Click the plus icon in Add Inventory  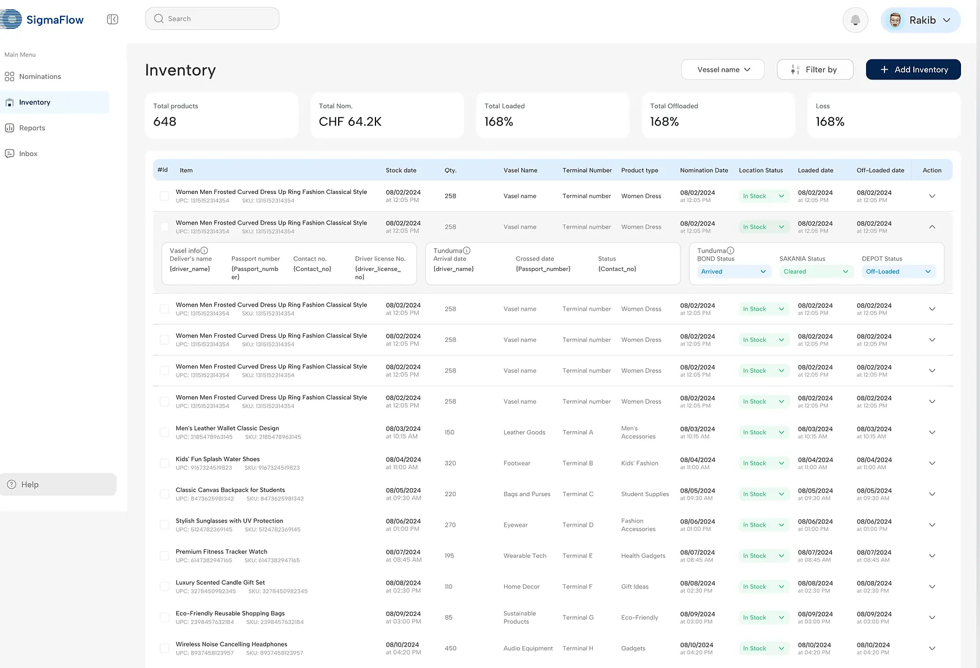pos(884,70)
